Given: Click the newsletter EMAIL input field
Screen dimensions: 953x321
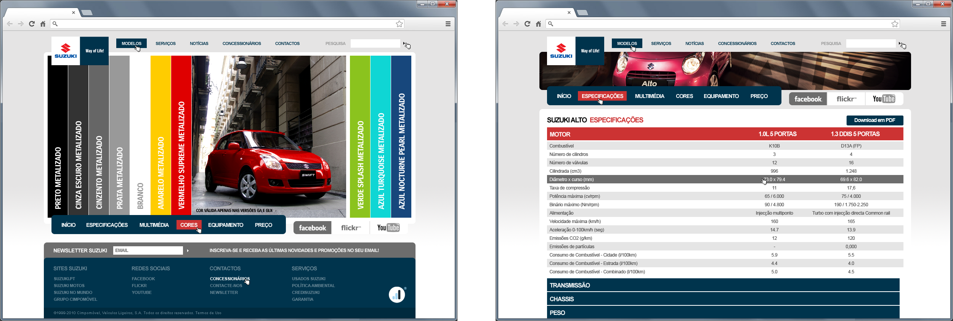Looking at the screenshot, I should [x=148, y=250].
